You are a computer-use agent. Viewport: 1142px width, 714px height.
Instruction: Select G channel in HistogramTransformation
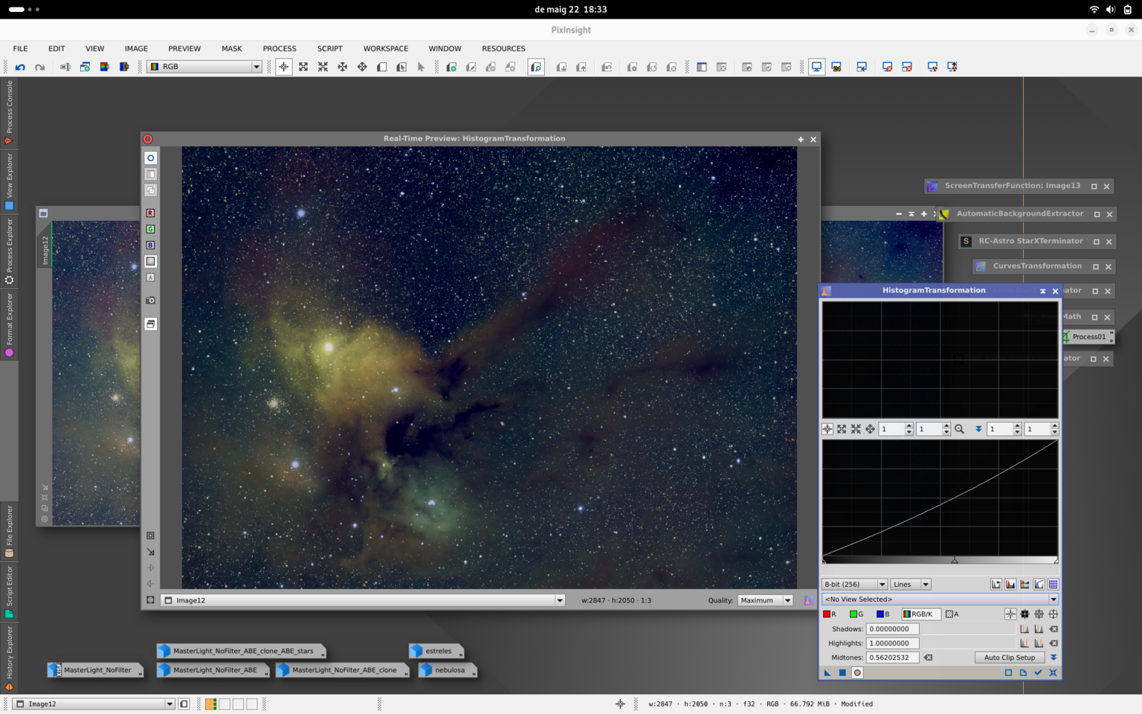(x=856, y=614)
